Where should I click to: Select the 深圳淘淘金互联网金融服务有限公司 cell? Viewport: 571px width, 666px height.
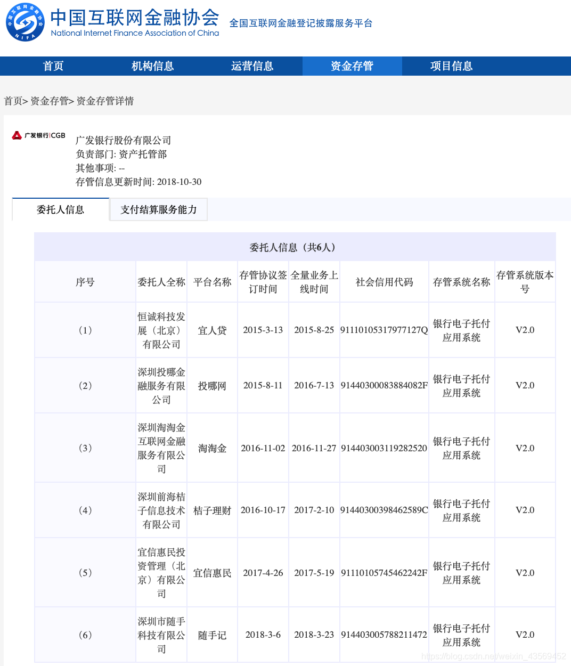(161, 448)
